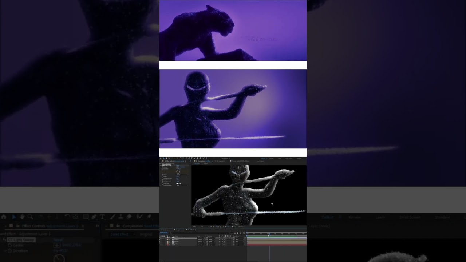Select the Selection tool in the sharp editor toolbar
This screenshot has width=466, height=262.
click(x=163, y=158)
